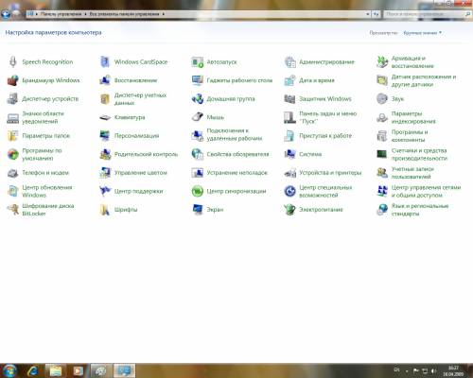Expand the Просмотр view mode dropdown

click(x=423, y=33)
